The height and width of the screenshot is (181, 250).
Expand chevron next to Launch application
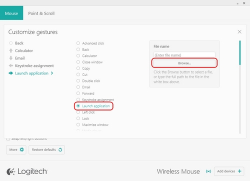point(52,73)
